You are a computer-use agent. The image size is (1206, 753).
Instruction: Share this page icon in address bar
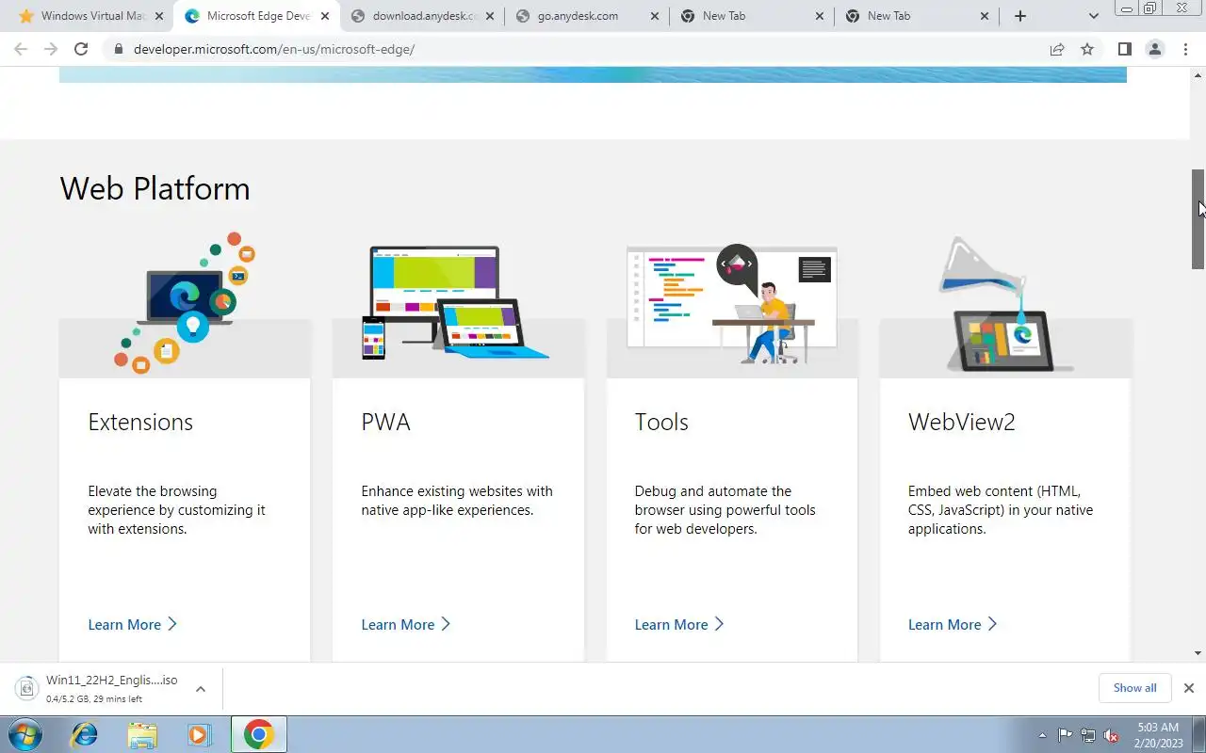[x=1057, y=49]
